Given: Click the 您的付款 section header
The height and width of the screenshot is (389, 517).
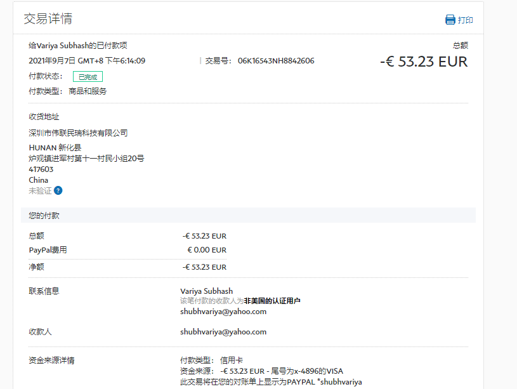Looking at the screenshot, I should 44,216.
